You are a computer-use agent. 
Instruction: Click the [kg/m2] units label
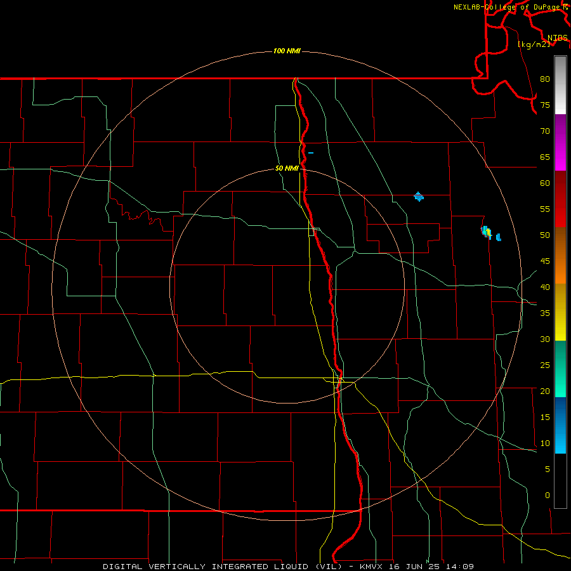click(534, 44)
